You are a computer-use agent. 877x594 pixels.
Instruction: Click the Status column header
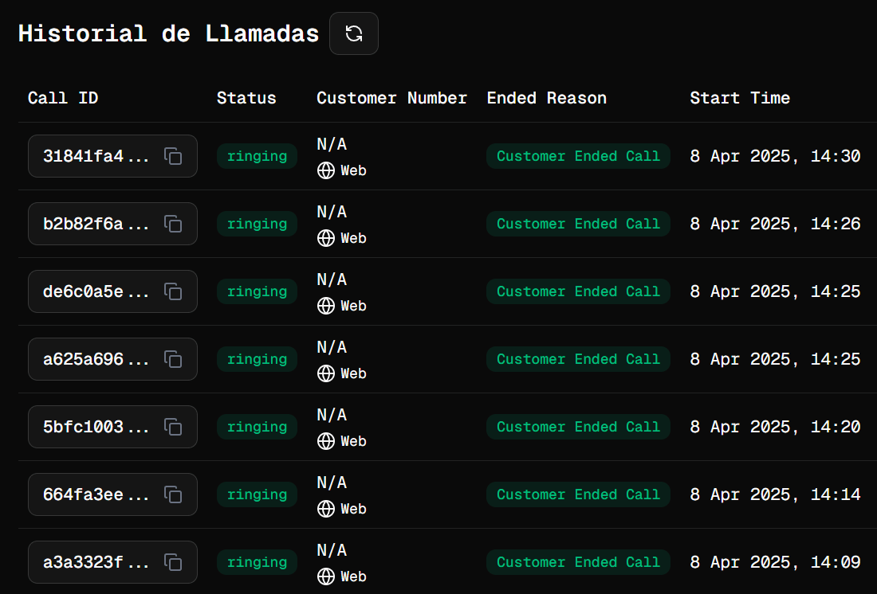[x=246, y=98]
